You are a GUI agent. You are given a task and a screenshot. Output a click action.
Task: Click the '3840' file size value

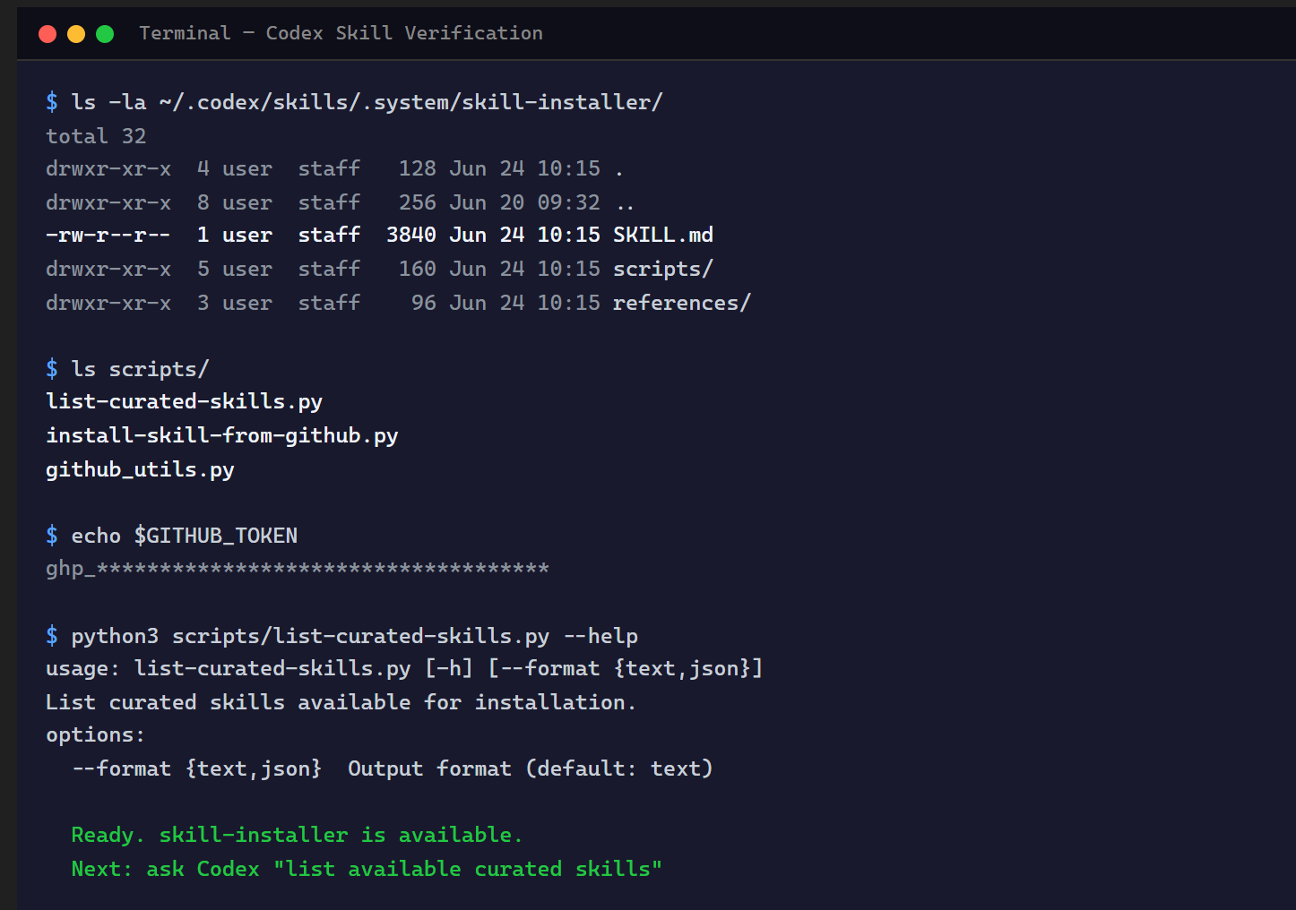tap(411, 235)
